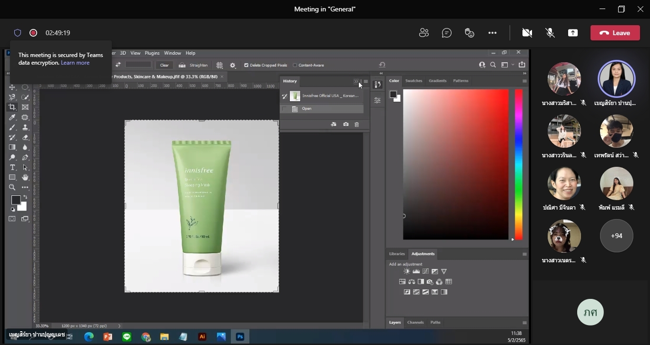Open Teams More actions ellipsis
The width and height of the screenshot is (650, 345).
[x=492, y=33]
